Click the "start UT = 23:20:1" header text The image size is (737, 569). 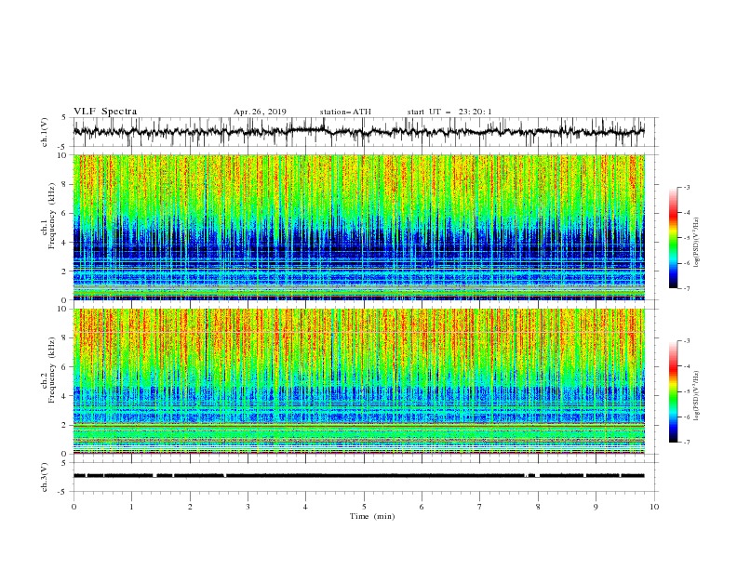(x=449, y=112)
